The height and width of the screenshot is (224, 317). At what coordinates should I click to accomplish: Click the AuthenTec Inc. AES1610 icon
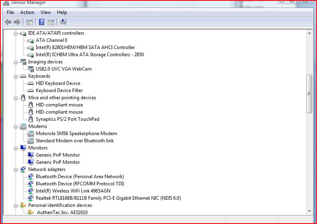tap(31, 212)
